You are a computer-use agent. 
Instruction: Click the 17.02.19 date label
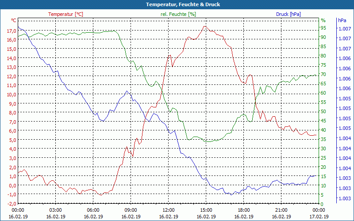(319, 217)
